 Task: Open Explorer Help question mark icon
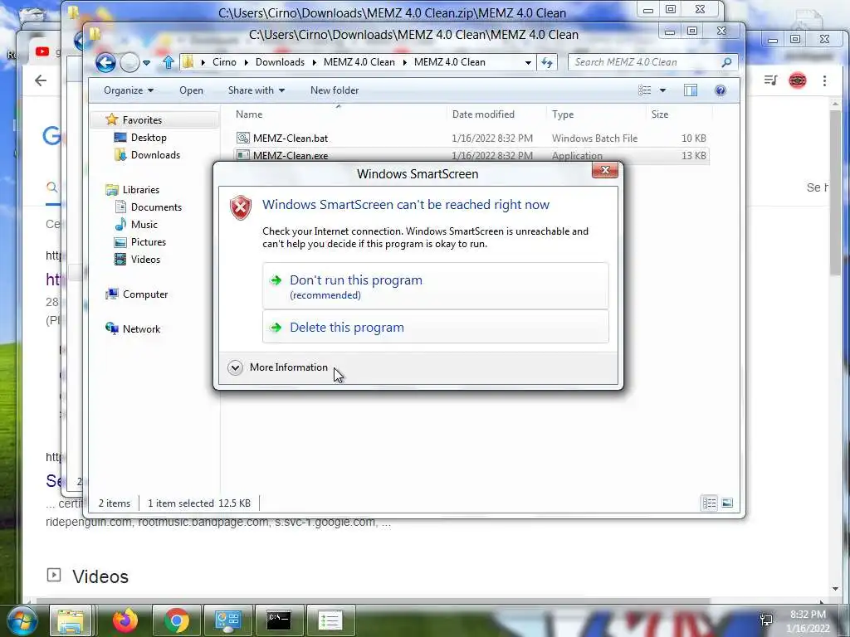[x=721, y=90]
